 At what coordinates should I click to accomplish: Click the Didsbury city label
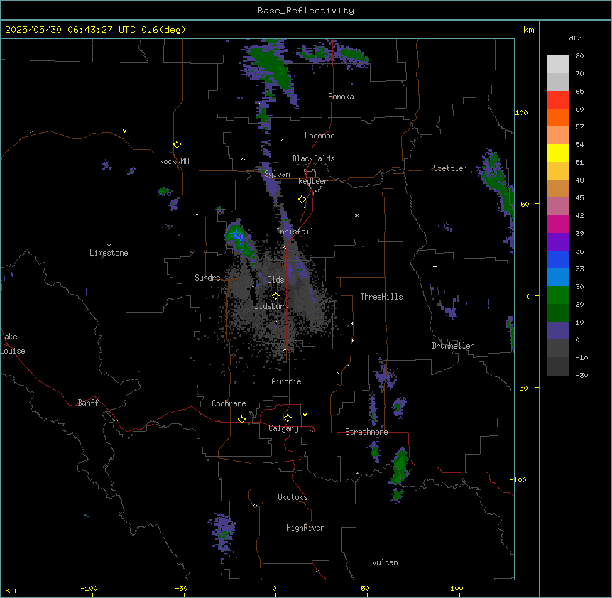pos(272,306)
